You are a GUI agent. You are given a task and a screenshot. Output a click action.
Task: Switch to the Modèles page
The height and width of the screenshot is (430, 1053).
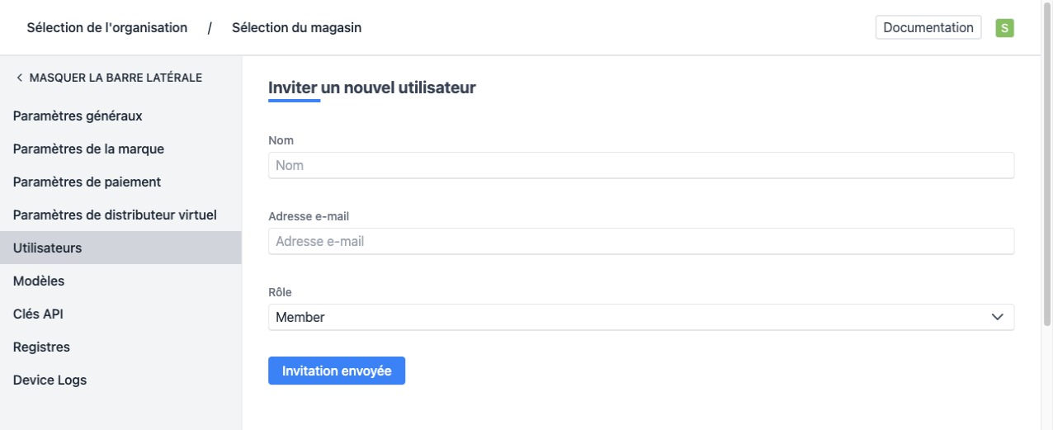tap(39, 281)
